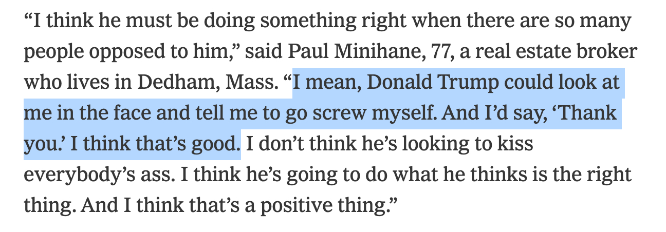Click the word 'many'
This screenshot has width=666, height=232.
point(612,21)
